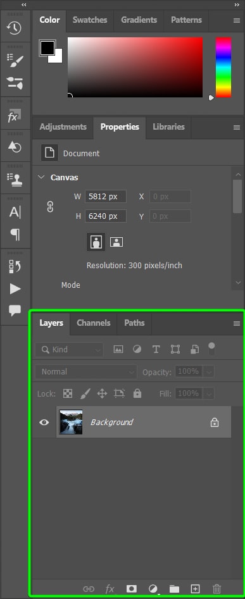Switch to the Paths tab
Image resolution: width=245 pixels, height=599 pixels.
pyautogui.click(x=134, y=323)
